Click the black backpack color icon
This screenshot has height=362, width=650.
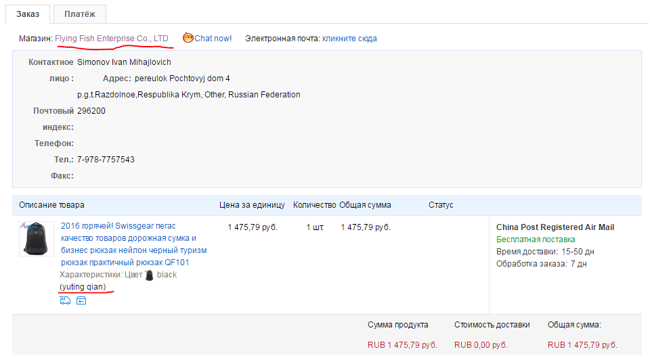click(x=150, y=275)
